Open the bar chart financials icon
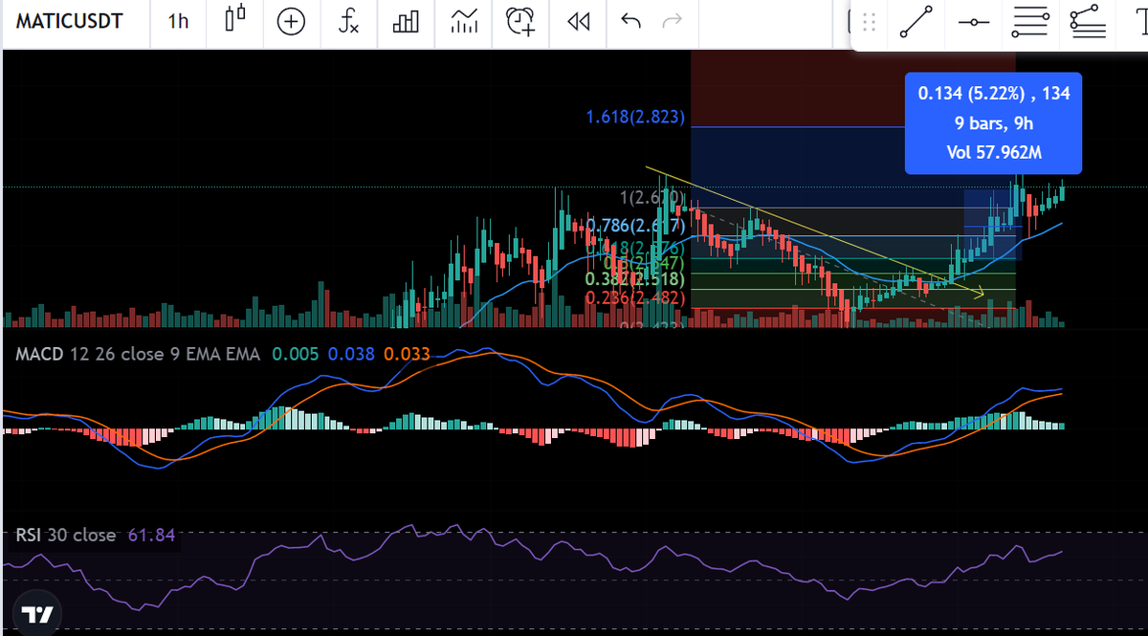 (x=406, y=21)
